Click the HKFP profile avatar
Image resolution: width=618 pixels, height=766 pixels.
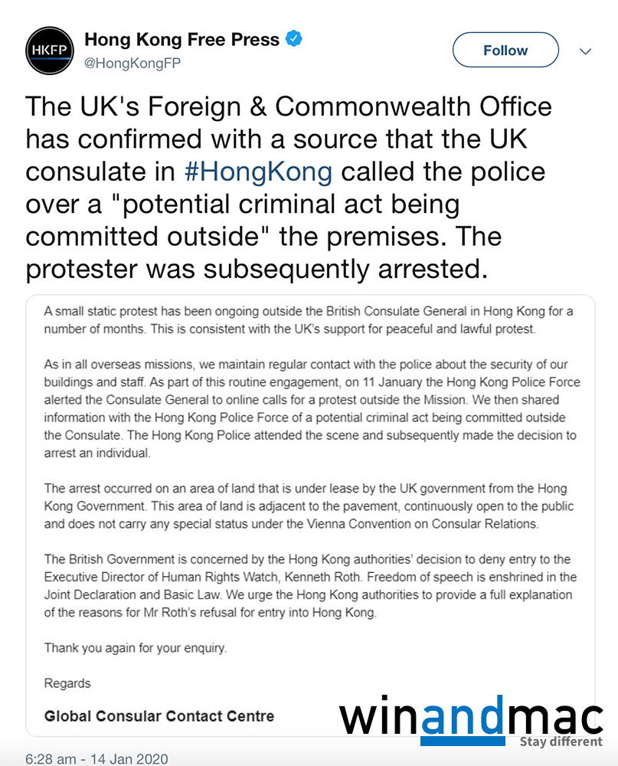[50, 51]
